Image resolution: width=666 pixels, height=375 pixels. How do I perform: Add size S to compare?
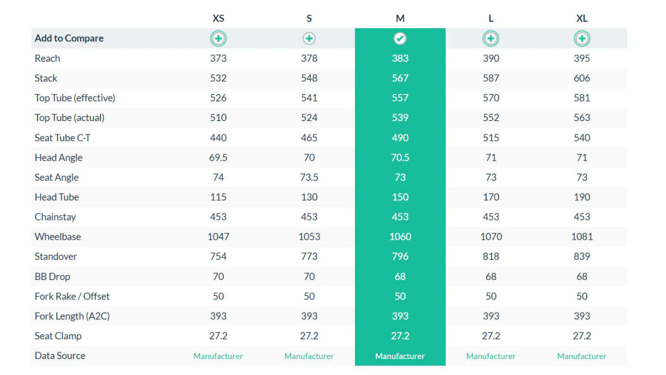309,38
